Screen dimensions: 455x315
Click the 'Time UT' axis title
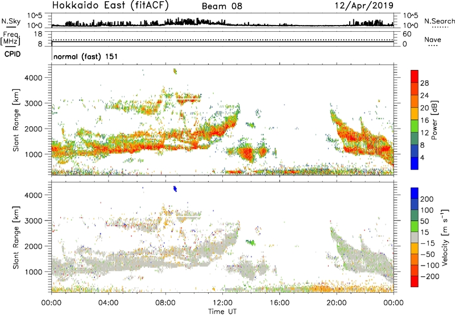222,312
